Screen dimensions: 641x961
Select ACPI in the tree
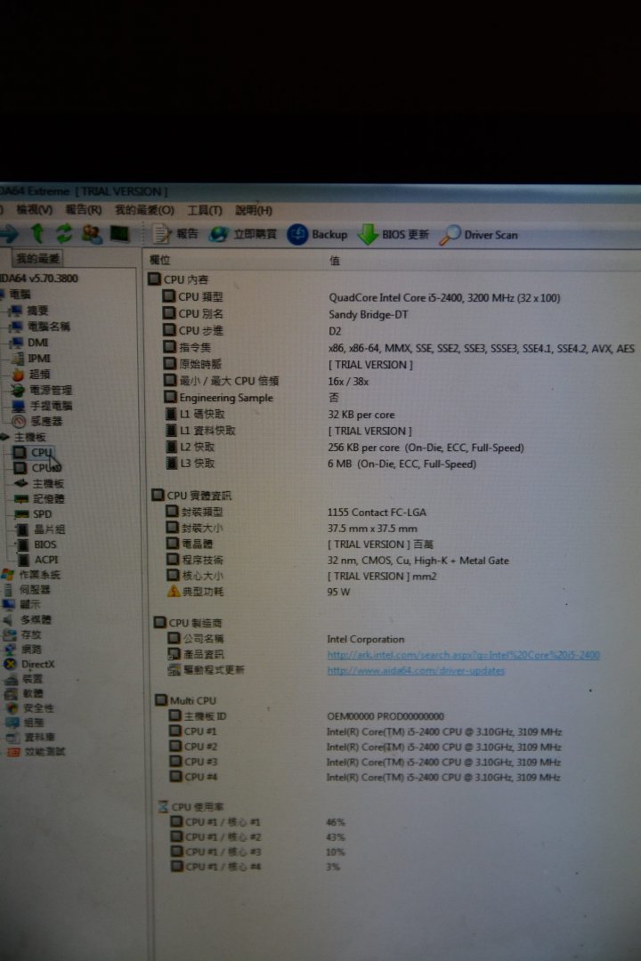(38, 560)
